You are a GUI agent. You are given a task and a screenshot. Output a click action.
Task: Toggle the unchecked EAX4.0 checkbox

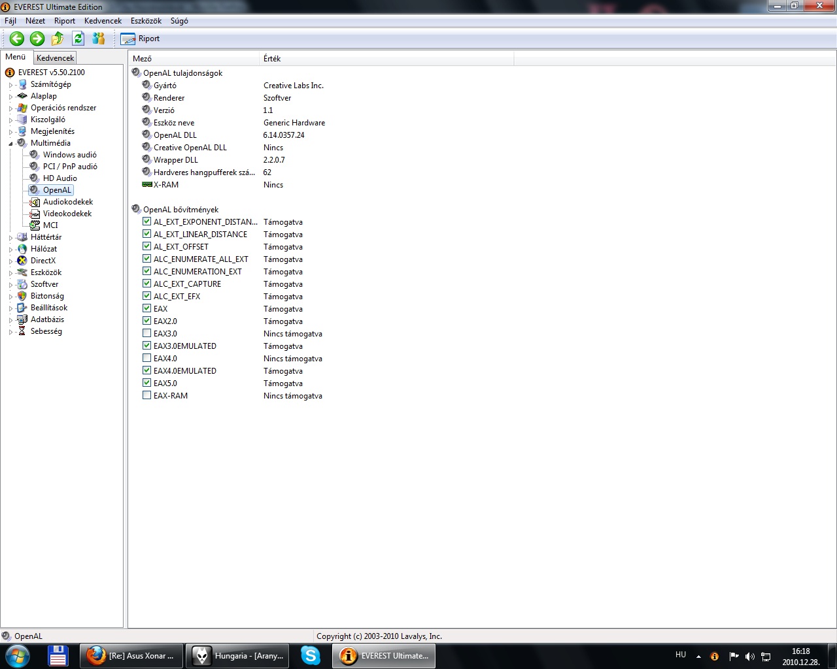146,358
